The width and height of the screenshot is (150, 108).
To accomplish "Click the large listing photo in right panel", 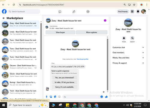I will pos(128,22).
